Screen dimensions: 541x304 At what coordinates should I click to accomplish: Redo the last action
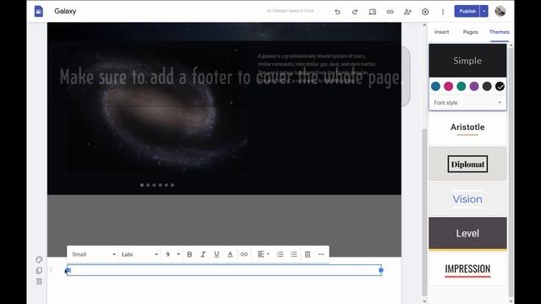tap(355, 12)
